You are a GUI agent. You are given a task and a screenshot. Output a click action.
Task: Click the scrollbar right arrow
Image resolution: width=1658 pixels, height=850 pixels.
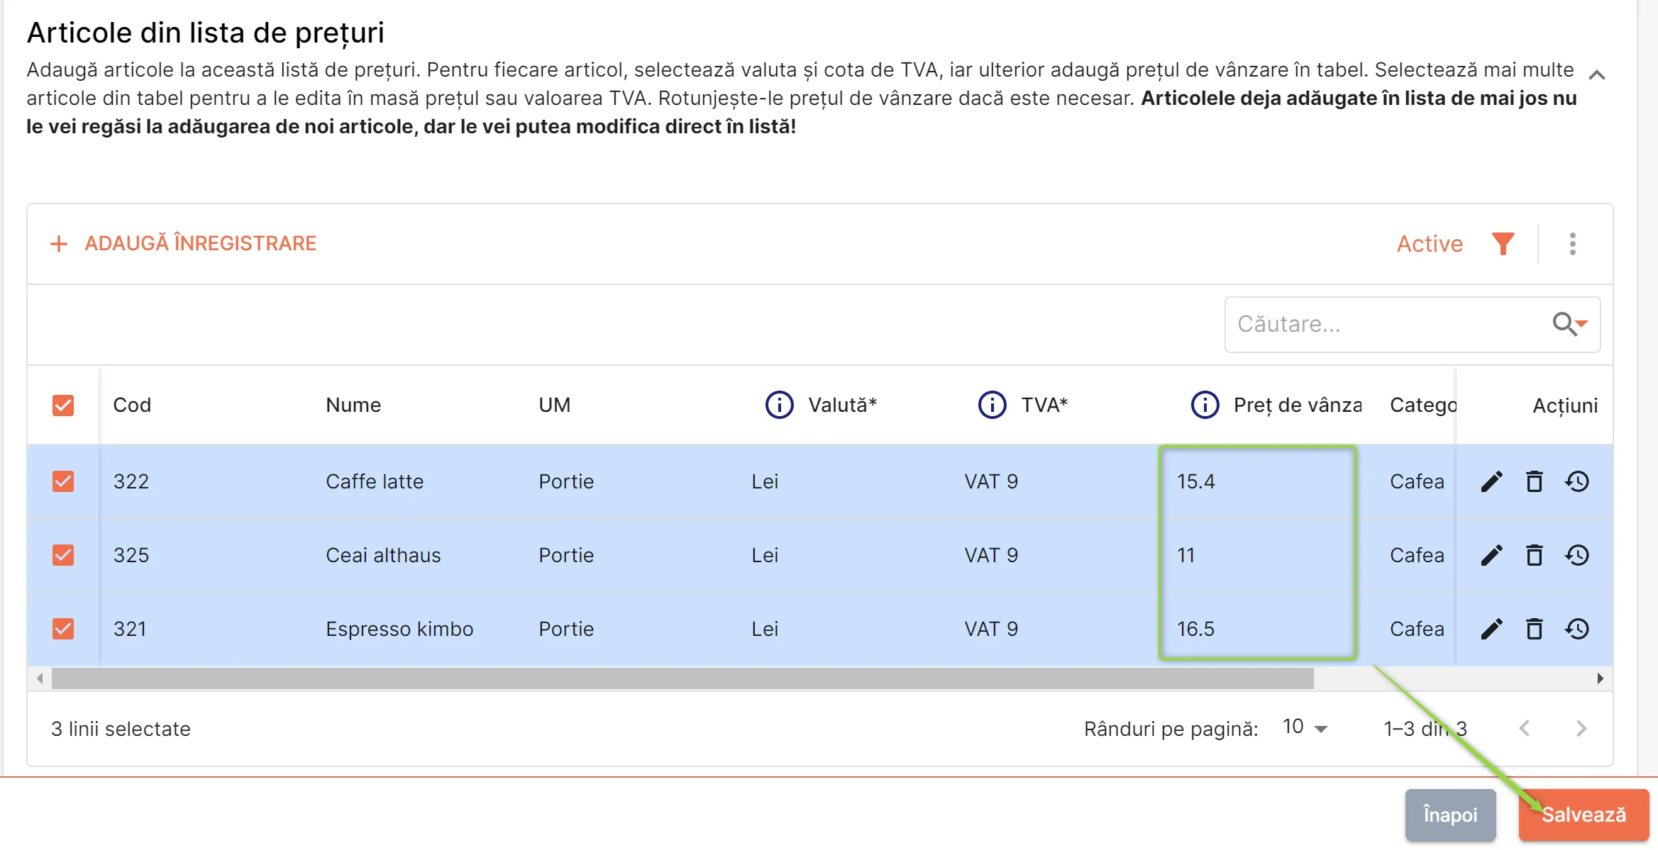(x=1600, y=678)
